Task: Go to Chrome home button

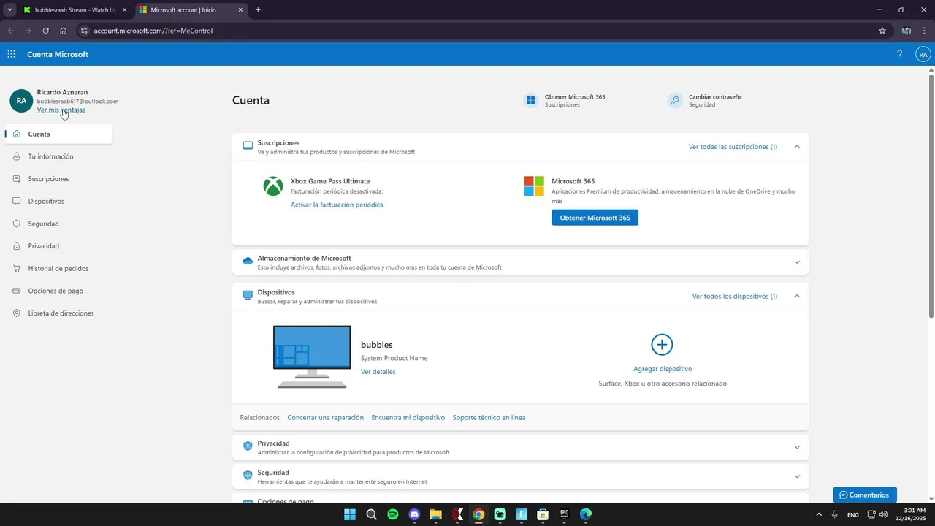Action: point(64,31)
